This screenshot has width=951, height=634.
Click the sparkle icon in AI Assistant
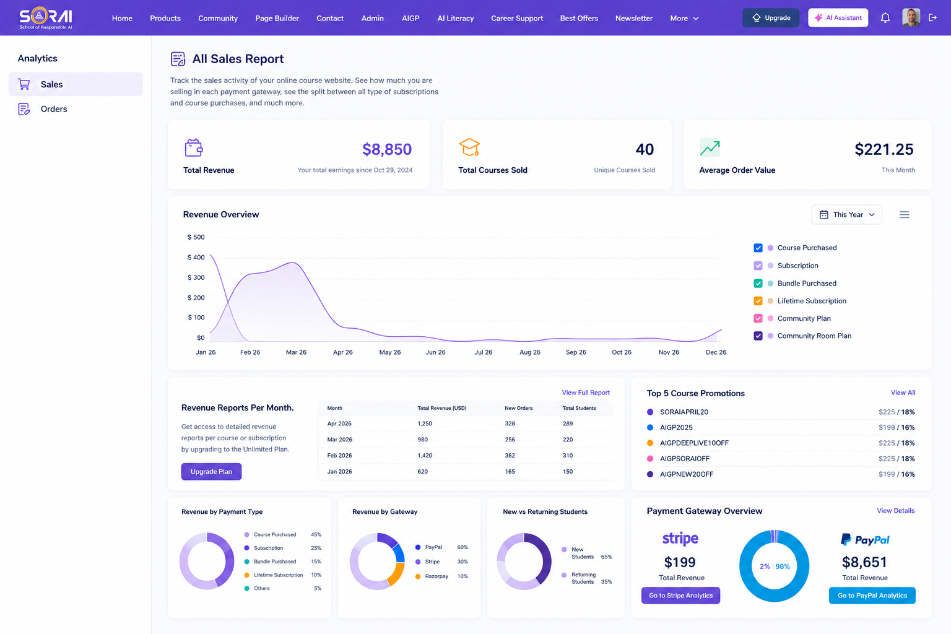click(x=819, y=18)
